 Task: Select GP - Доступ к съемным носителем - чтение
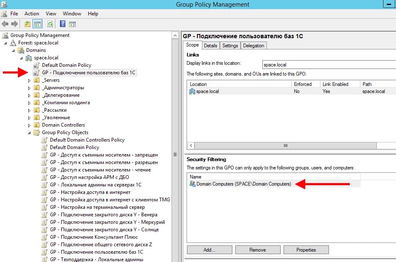pyautogui.click(x=100, y=170)
